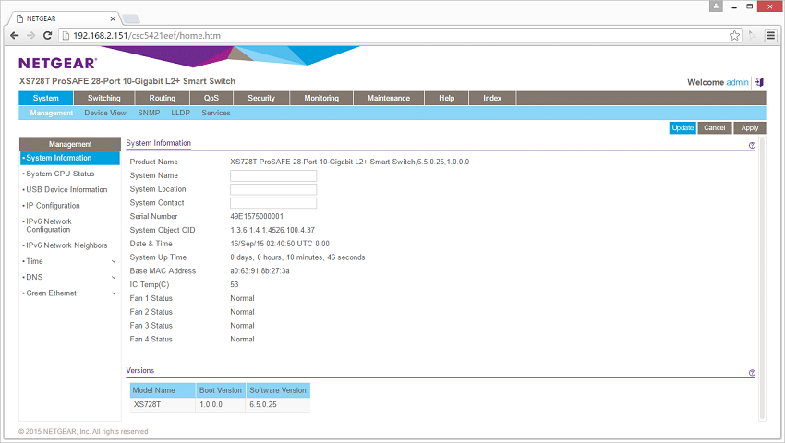785x443 pixels.
Task: Click the XS728T model cell
Action: (x=163, y=404)
